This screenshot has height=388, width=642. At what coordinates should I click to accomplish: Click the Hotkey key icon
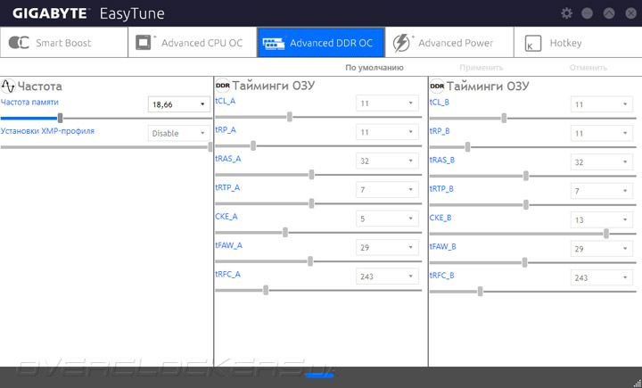click(x=533, y=43)
